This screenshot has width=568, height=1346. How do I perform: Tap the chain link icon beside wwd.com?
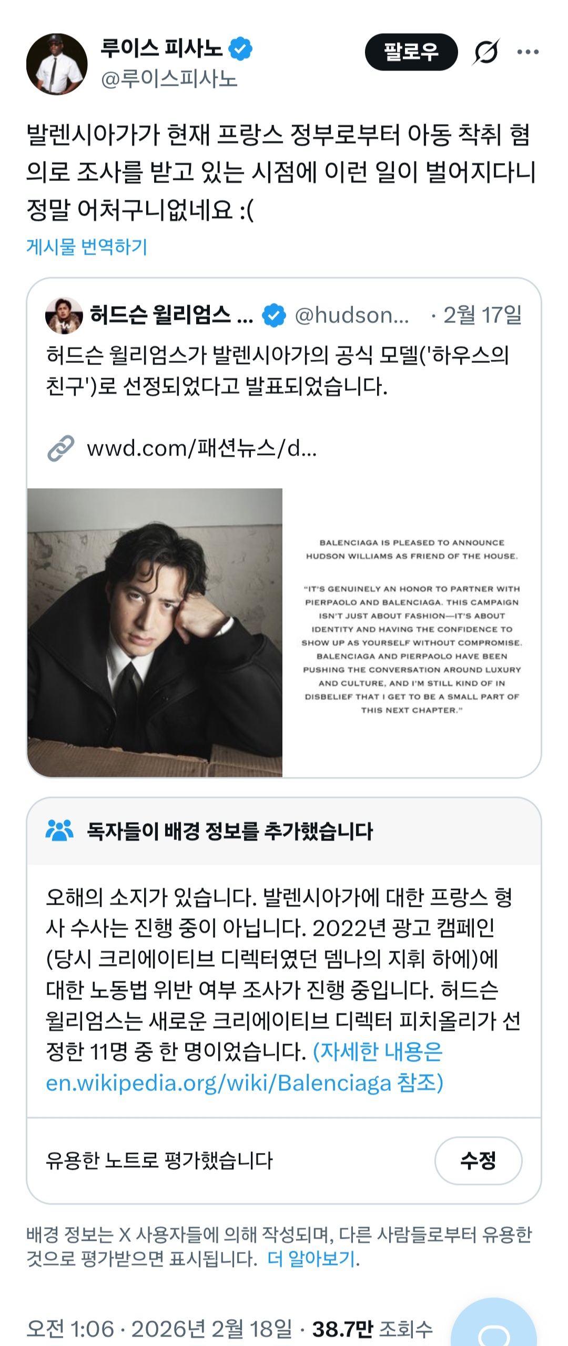(61, 448)
